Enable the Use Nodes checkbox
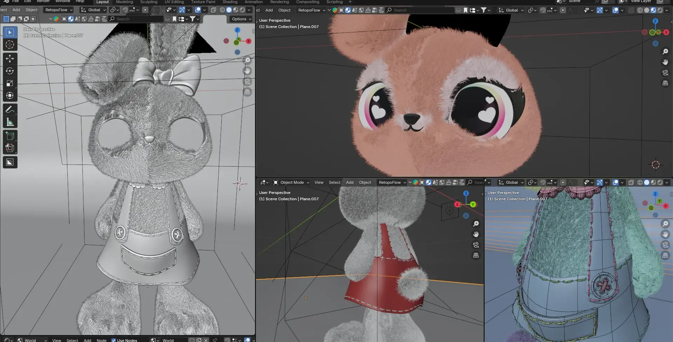This screenshot has width=673, height=342. [114, 340]
